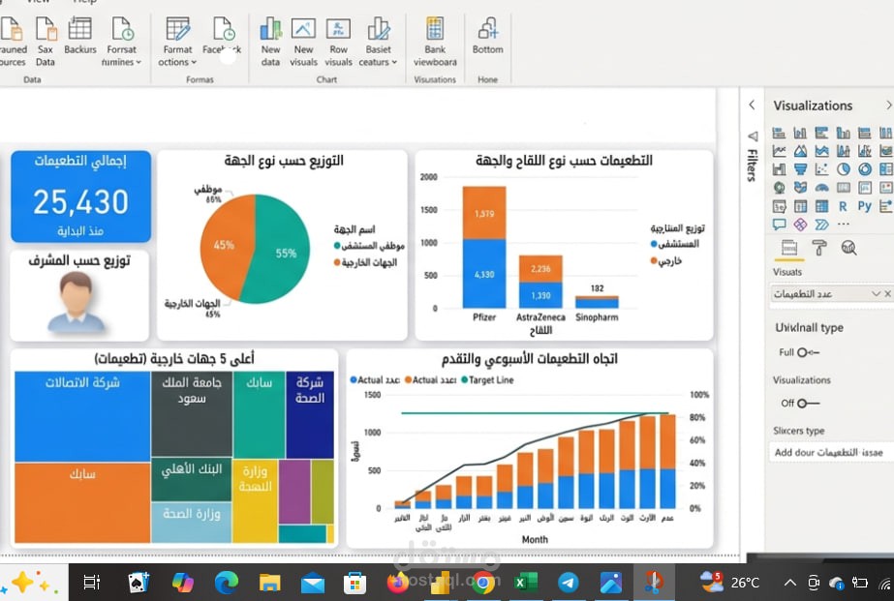
Task: Open File Explorer from the taskbar
Action: click(269, 583)
